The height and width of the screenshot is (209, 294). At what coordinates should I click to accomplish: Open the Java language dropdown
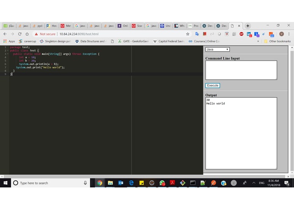click(x=217, y=49)
